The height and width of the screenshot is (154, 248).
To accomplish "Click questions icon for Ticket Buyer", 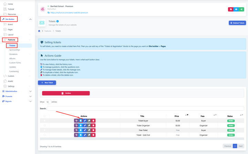I will (81, 121).
